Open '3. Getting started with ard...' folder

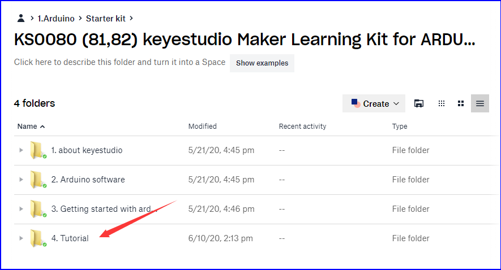[x=104, y=209]
